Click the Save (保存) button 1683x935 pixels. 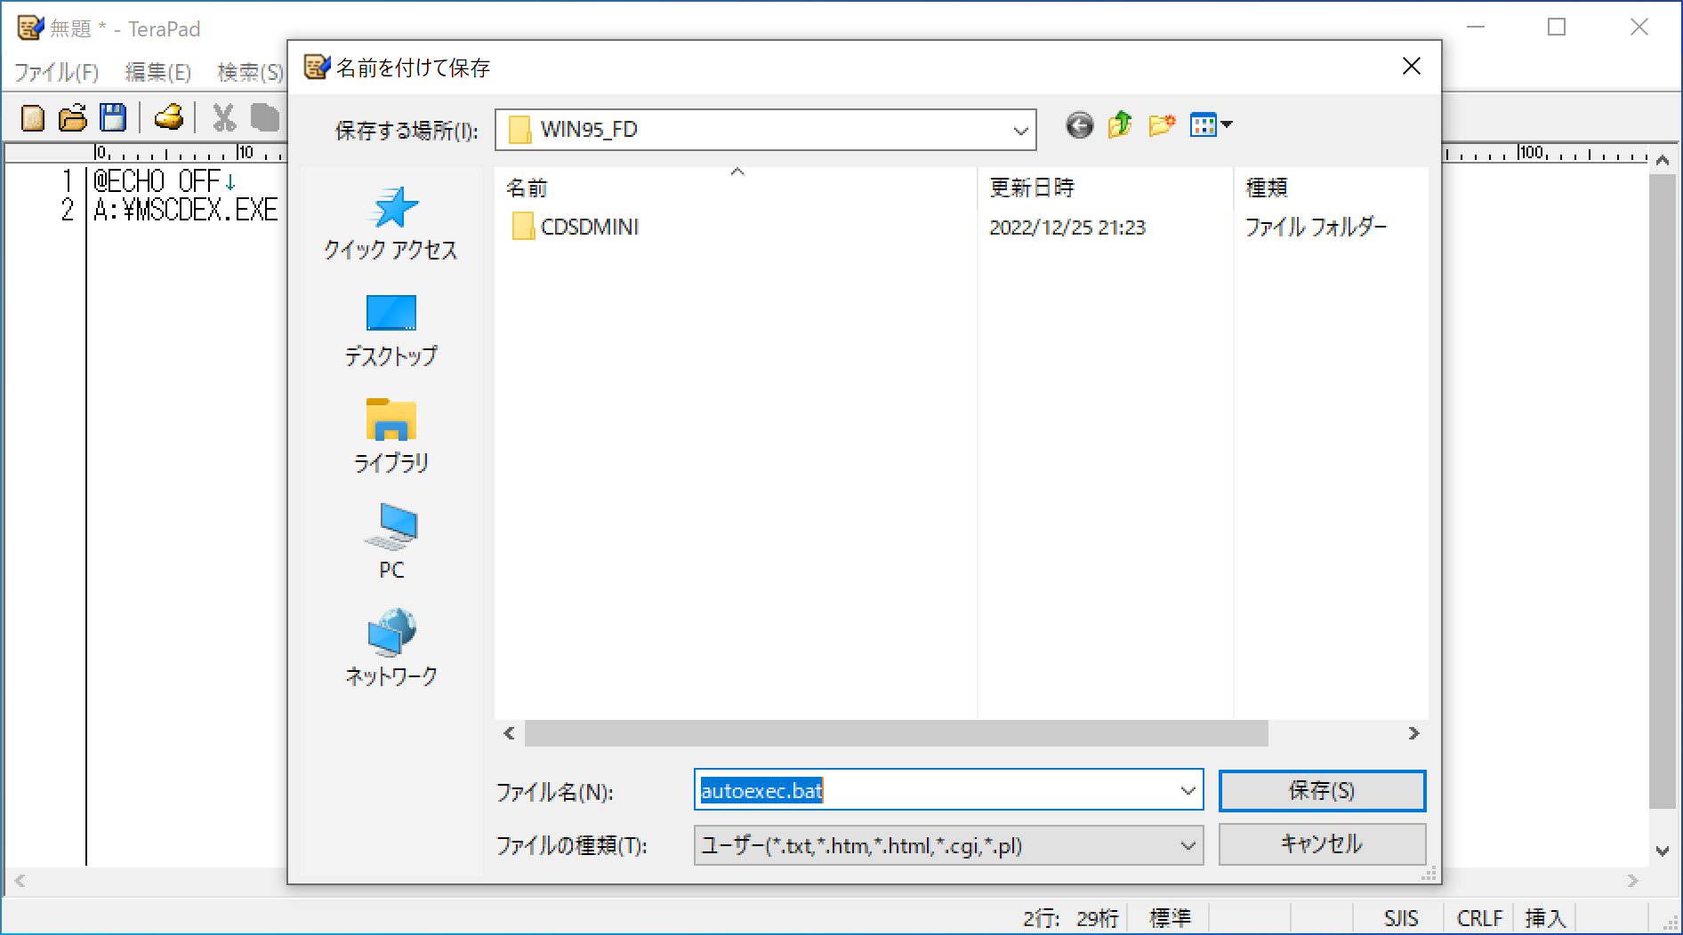tap(1322, 790)
